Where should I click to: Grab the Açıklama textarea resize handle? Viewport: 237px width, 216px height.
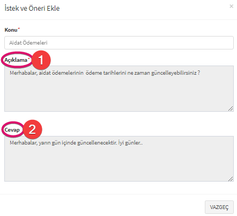(x=231, y=109)
